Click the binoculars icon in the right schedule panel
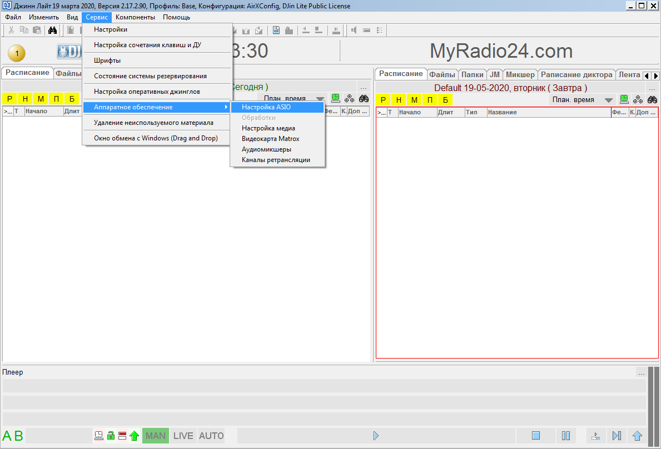The image size is (661, 449). pos(652,100)
